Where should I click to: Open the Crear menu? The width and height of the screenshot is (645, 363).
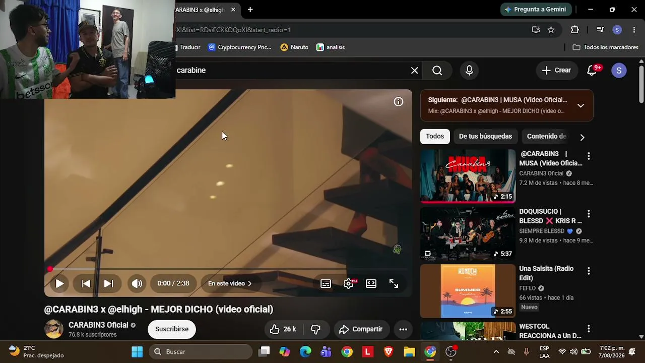[556, 71]
